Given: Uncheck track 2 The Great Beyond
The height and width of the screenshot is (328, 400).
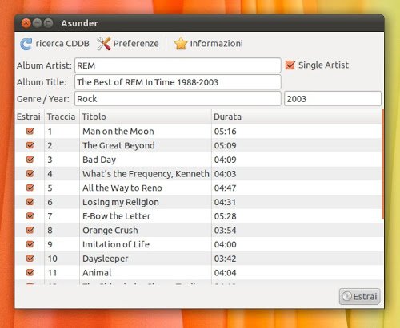Looking at the screenshot, I should [x=30, y=145].
